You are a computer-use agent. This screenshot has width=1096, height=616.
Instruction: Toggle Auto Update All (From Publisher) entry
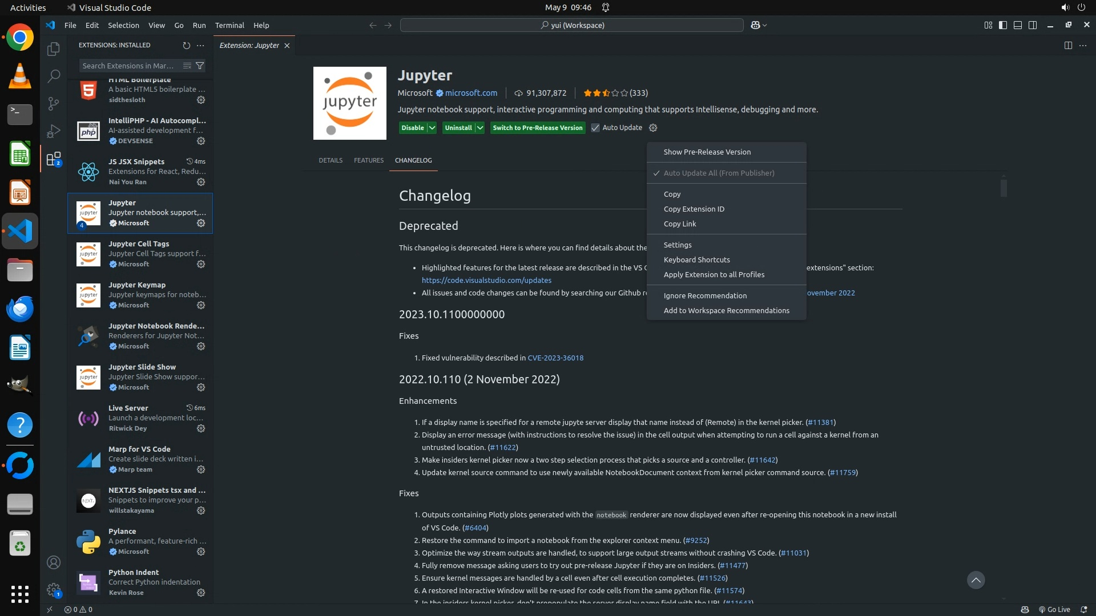coord(719,173)
